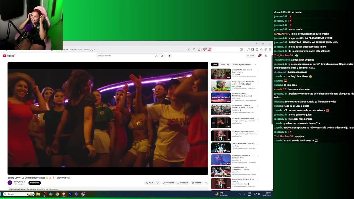Open options menu for BAILE INOLVIDABLE video
Image resolution: width=354 pixels, height=199 pixels.
click(257, 94)
